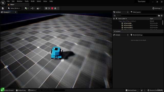Open Outliner settings gear
The height and width of the screenshot is (92, 164).
tap(162, 16)
